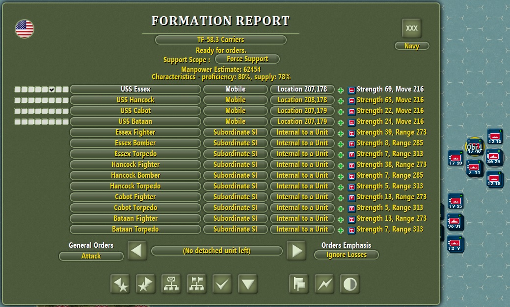Screen dimensions: 510x307
Task: Open the Cabot Fighter unit entry
Action: tap(135, 197)
